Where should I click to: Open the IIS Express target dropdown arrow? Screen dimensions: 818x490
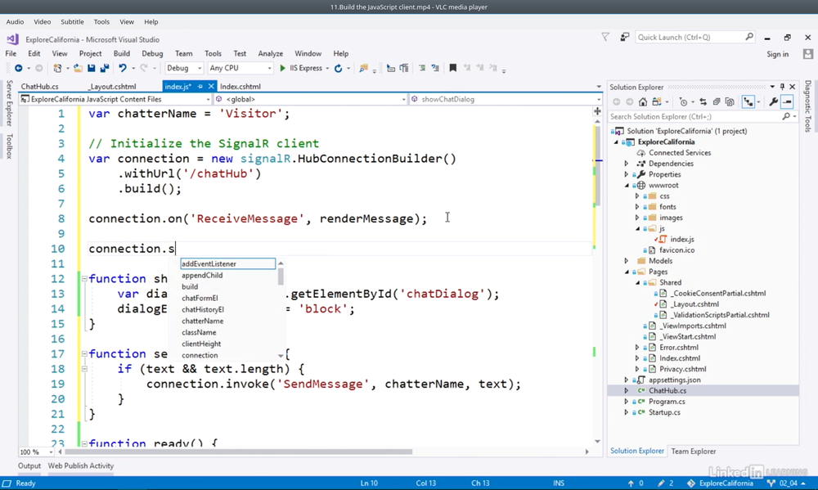point(327,69)
